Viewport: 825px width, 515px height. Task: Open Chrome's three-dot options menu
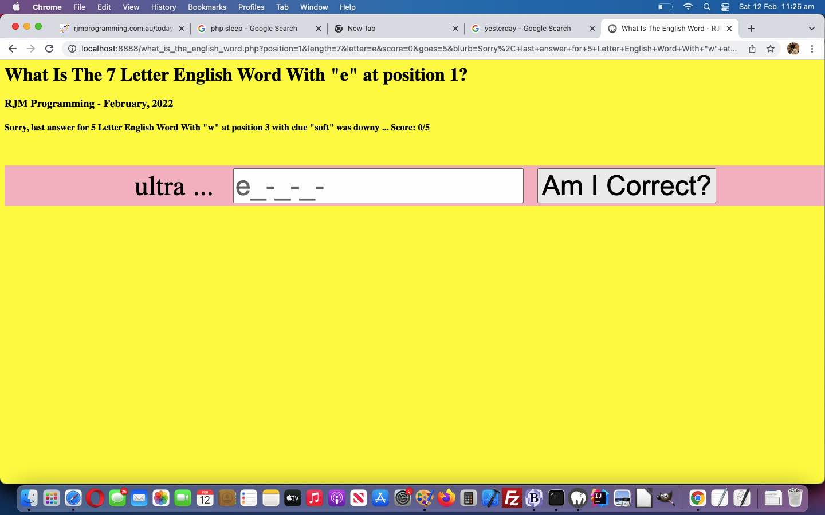tap(812, 49)
